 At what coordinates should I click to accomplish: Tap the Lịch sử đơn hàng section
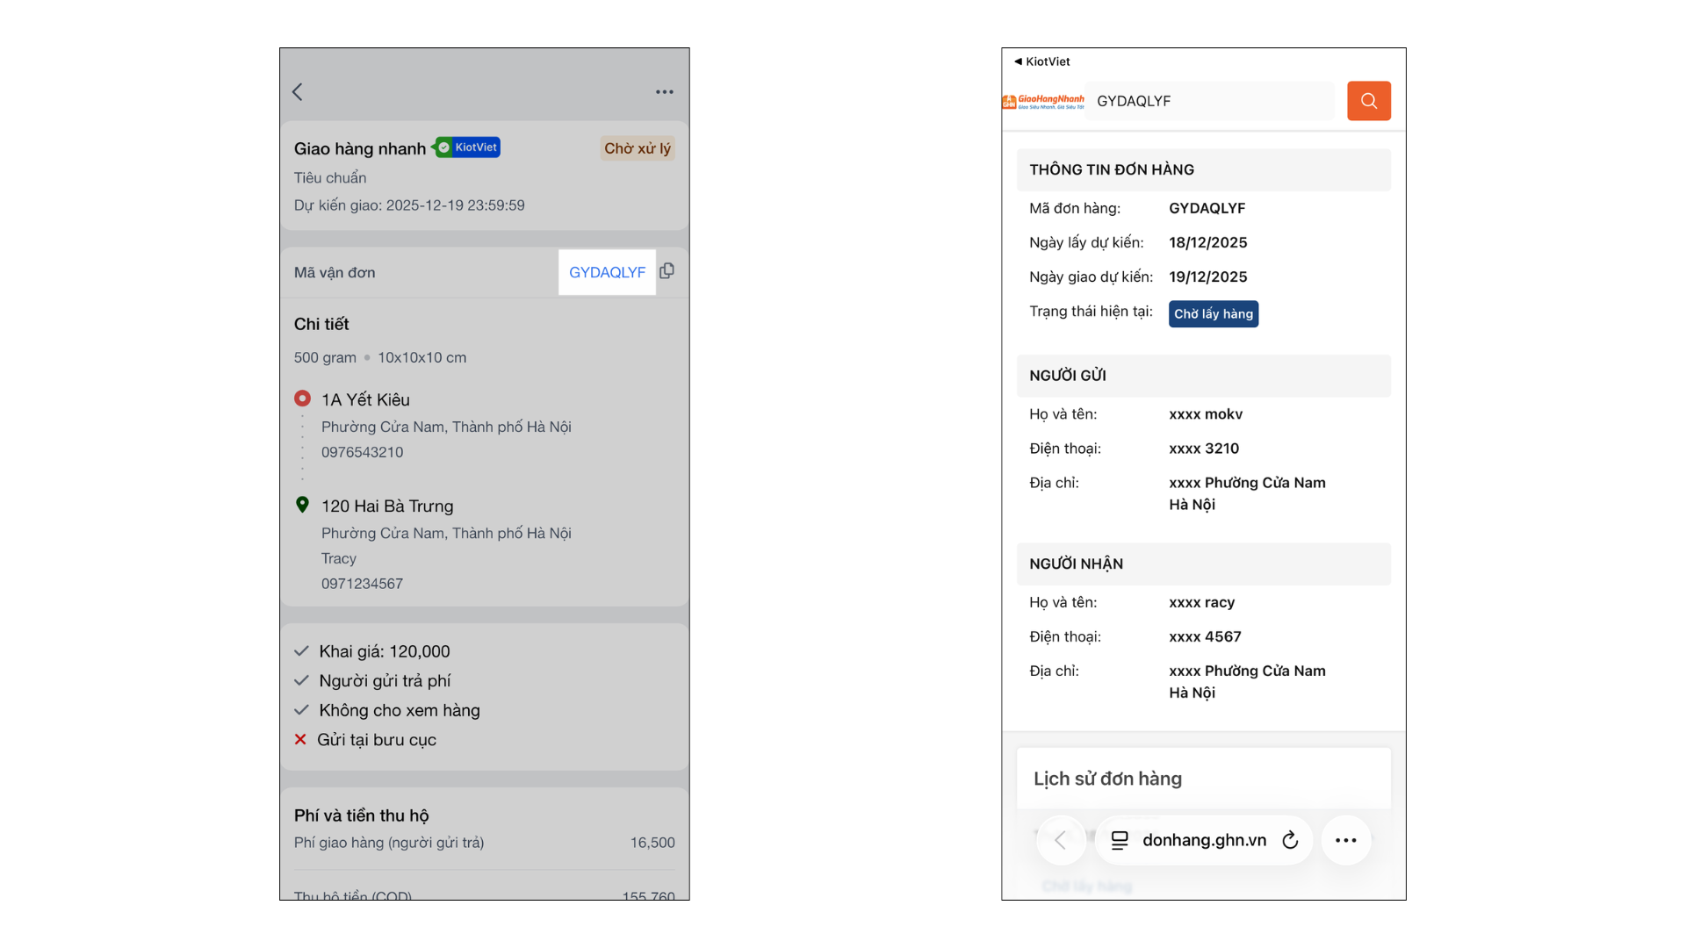pyautogui.click(x=1107, y=779)
